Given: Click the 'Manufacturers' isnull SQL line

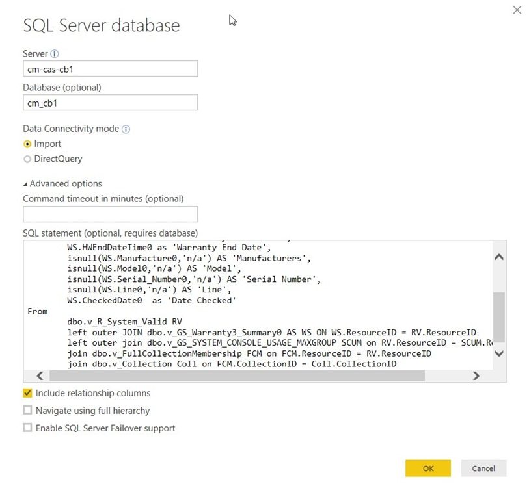Looking at the screenshot, I should [x=189, y=259].
